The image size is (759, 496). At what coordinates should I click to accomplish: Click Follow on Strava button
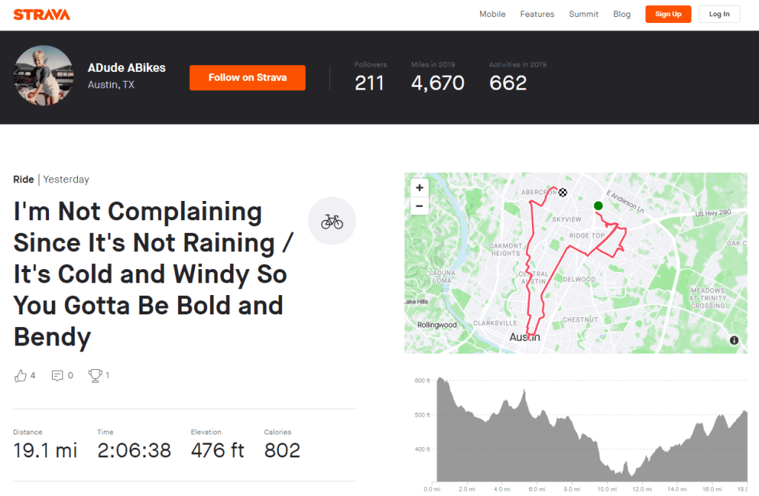(247, 78)
